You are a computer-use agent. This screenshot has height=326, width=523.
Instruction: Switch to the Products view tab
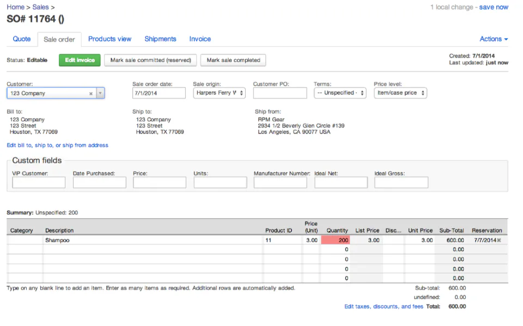pyautogui.click(x=110, y=39)
